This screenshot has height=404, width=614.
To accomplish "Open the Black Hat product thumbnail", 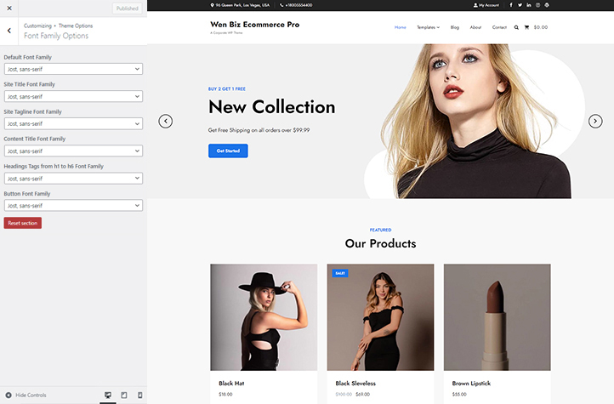I will pyautogui.click(x=264, y=316).
